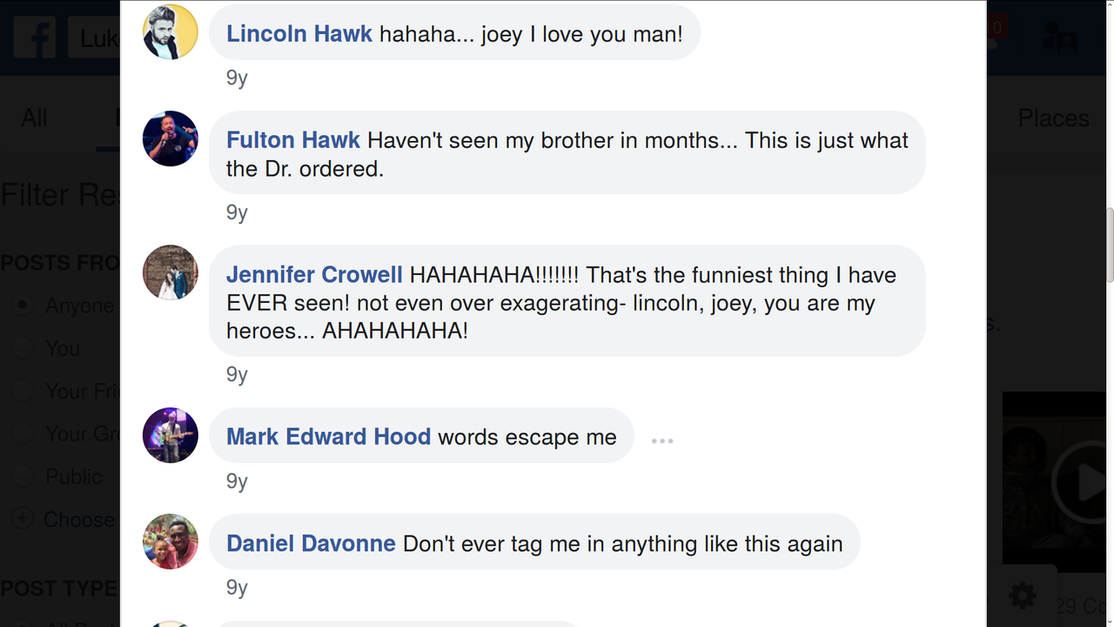Image resolution: width=1114 pixels, height=627 pixels.
Task: Click Daniel Davonne's avatar image
Action: coord(171,542)
